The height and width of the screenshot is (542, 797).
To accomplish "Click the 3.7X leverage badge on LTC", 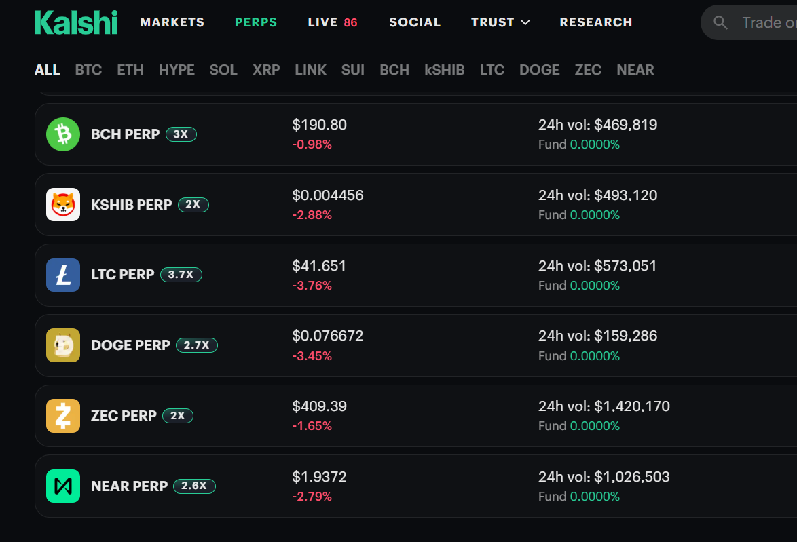I will point(181,275).
